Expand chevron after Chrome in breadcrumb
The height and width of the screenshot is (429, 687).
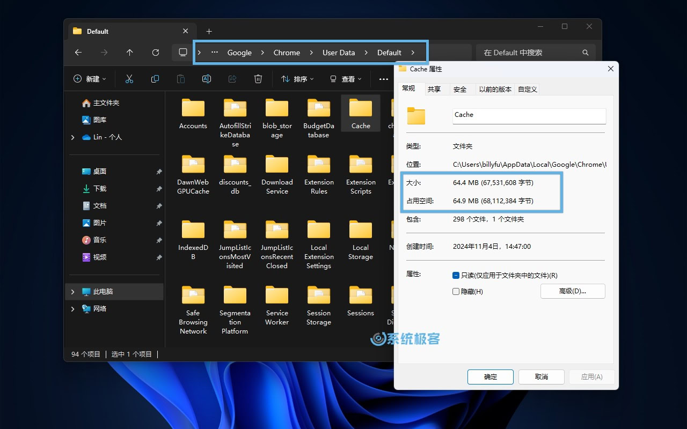click(311, 53)
